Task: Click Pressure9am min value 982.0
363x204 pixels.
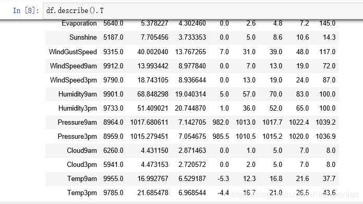Action: [221, 122]
